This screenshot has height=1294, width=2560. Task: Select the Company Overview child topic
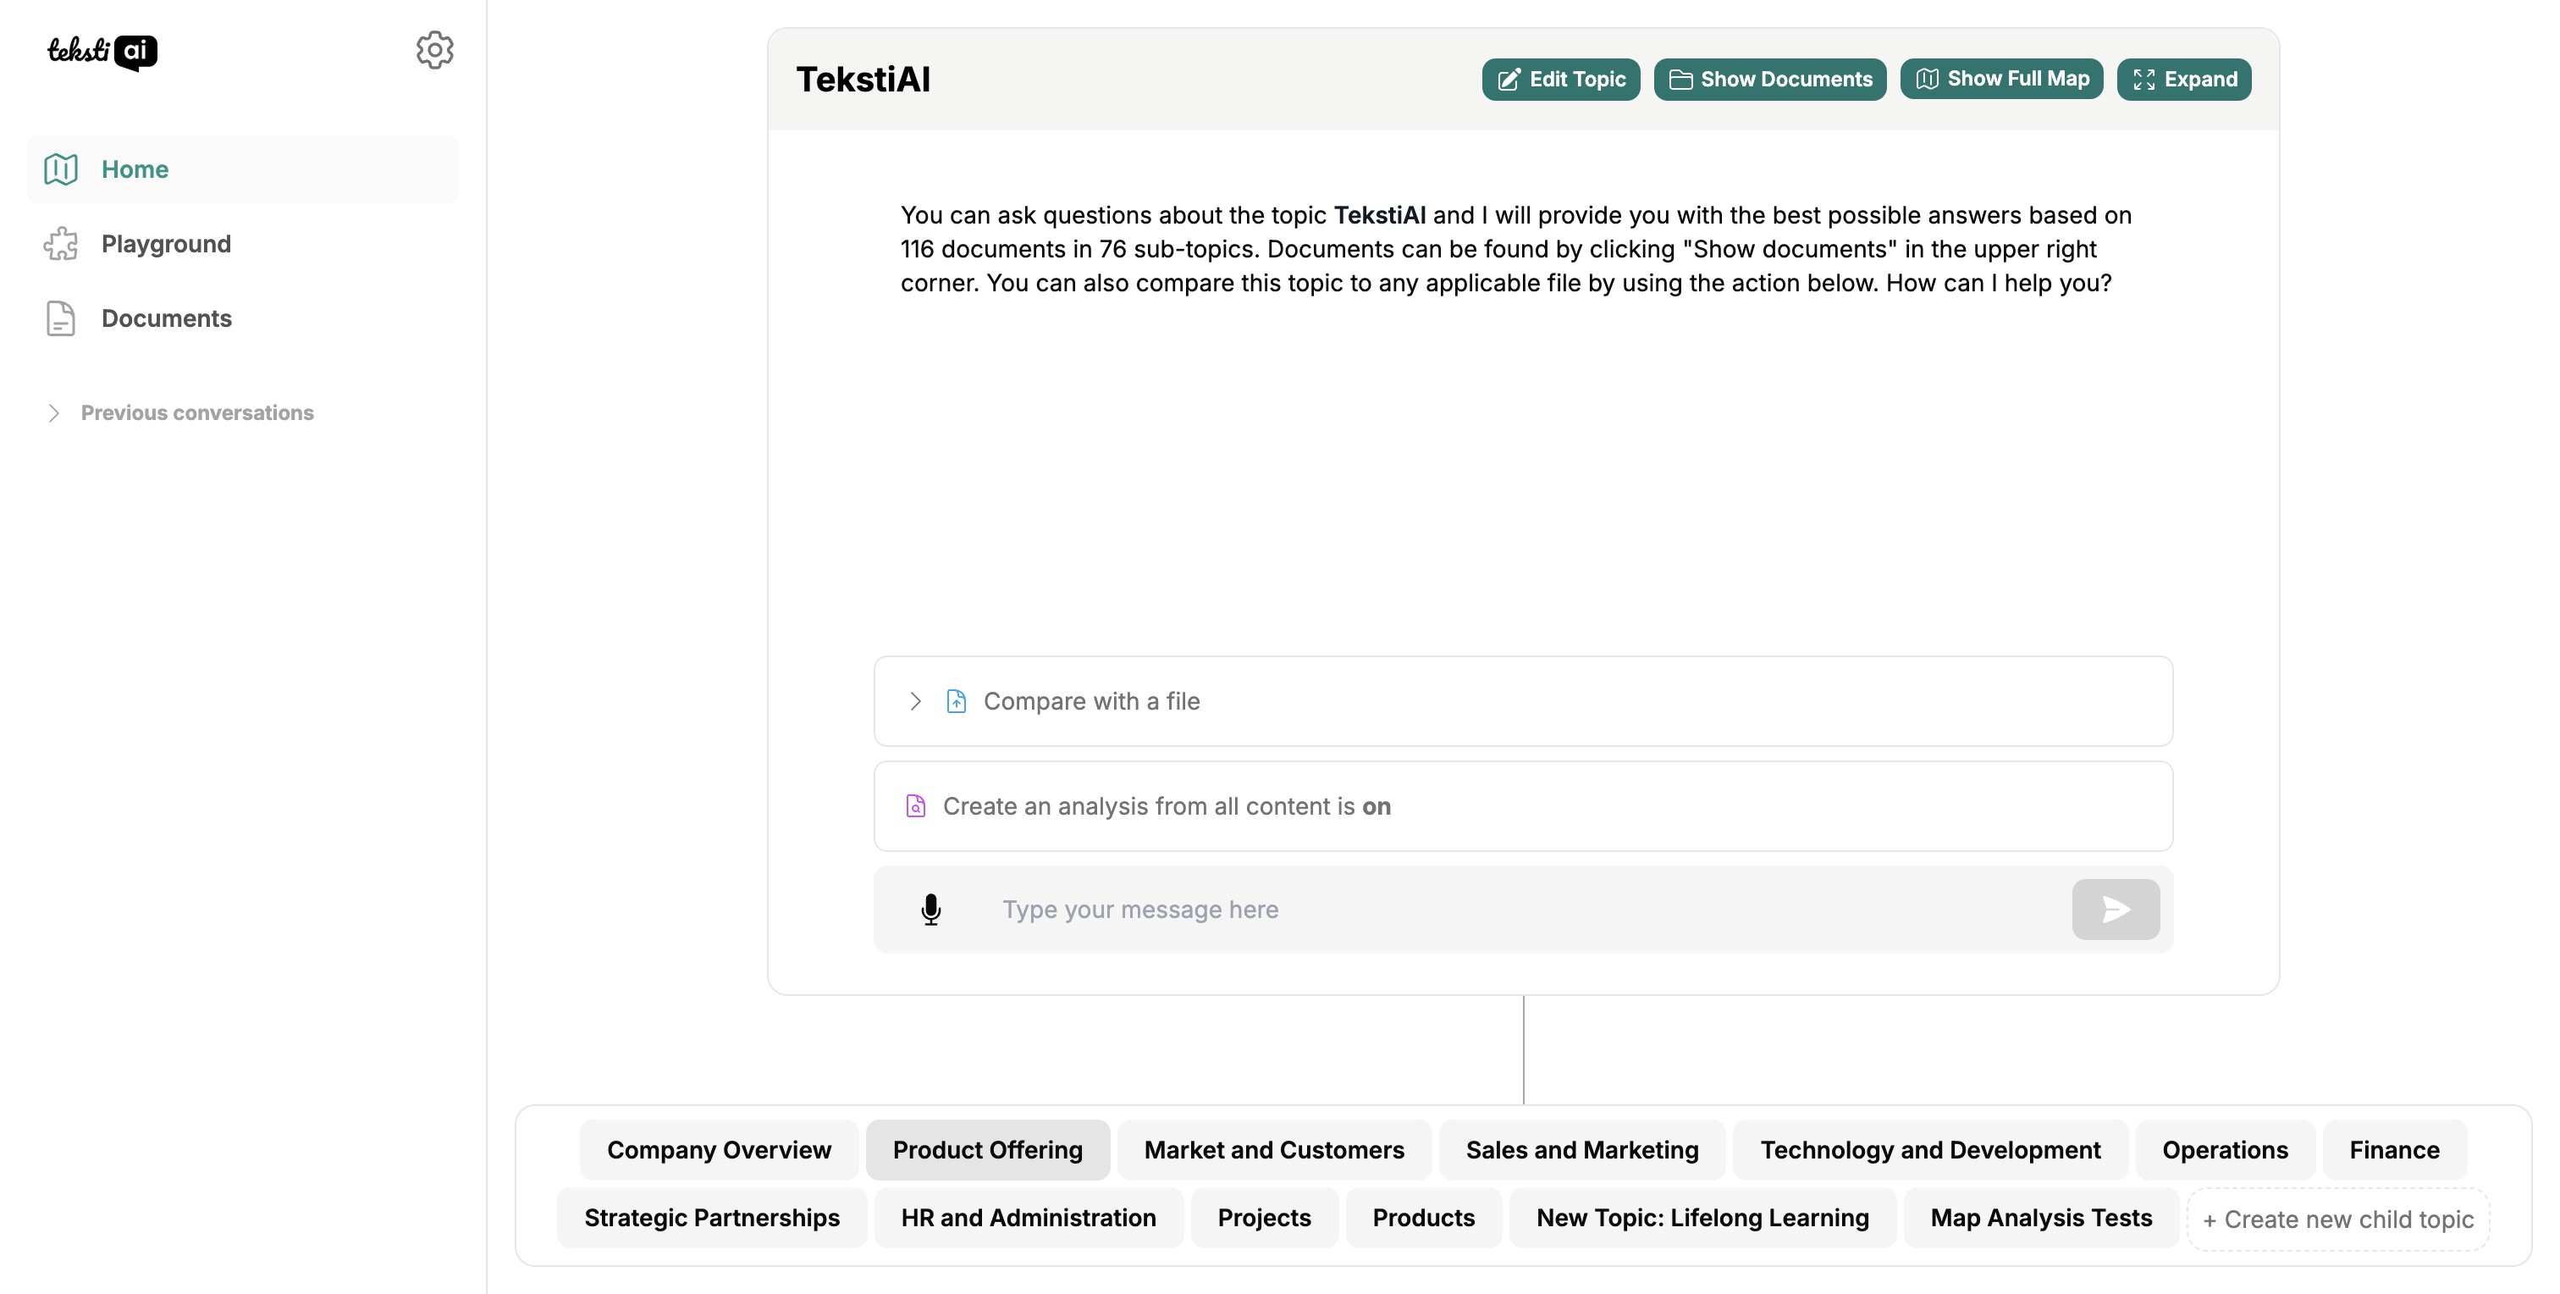click(719, 1150)
